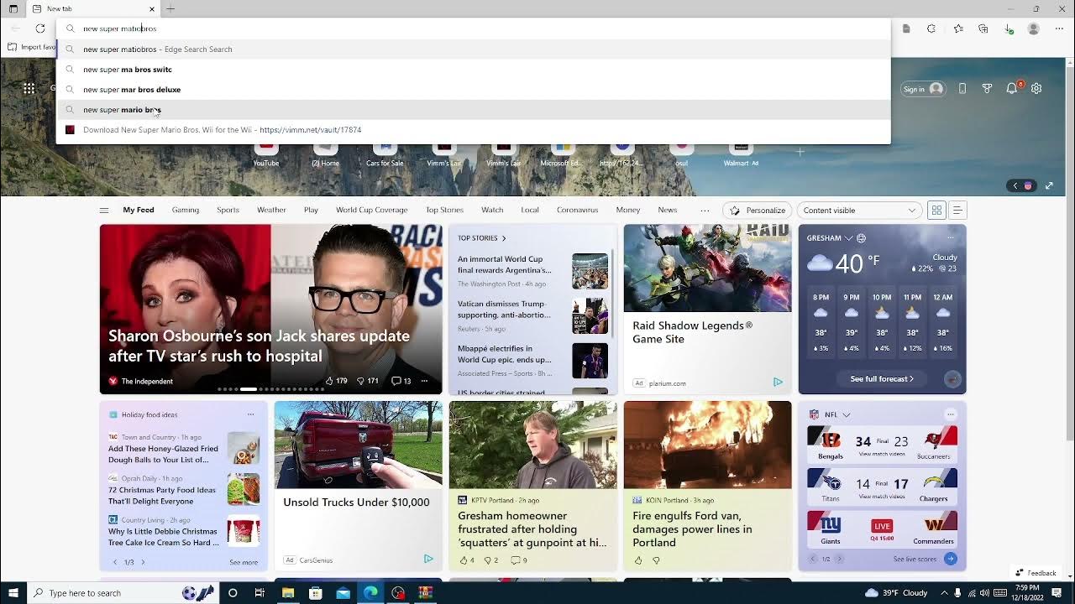Collapse the background image info chevron
Image resolution: width=1075 pixels, height=604 pixels.
pyautogui.click(x=1015, y=185)
